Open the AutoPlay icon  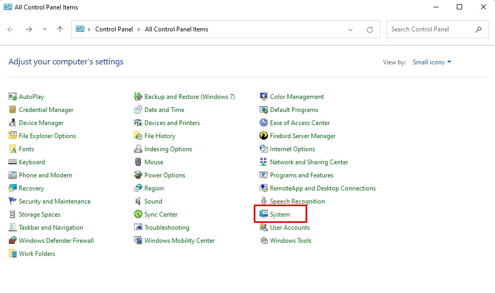pyautogui.click(x=13, y=97)
